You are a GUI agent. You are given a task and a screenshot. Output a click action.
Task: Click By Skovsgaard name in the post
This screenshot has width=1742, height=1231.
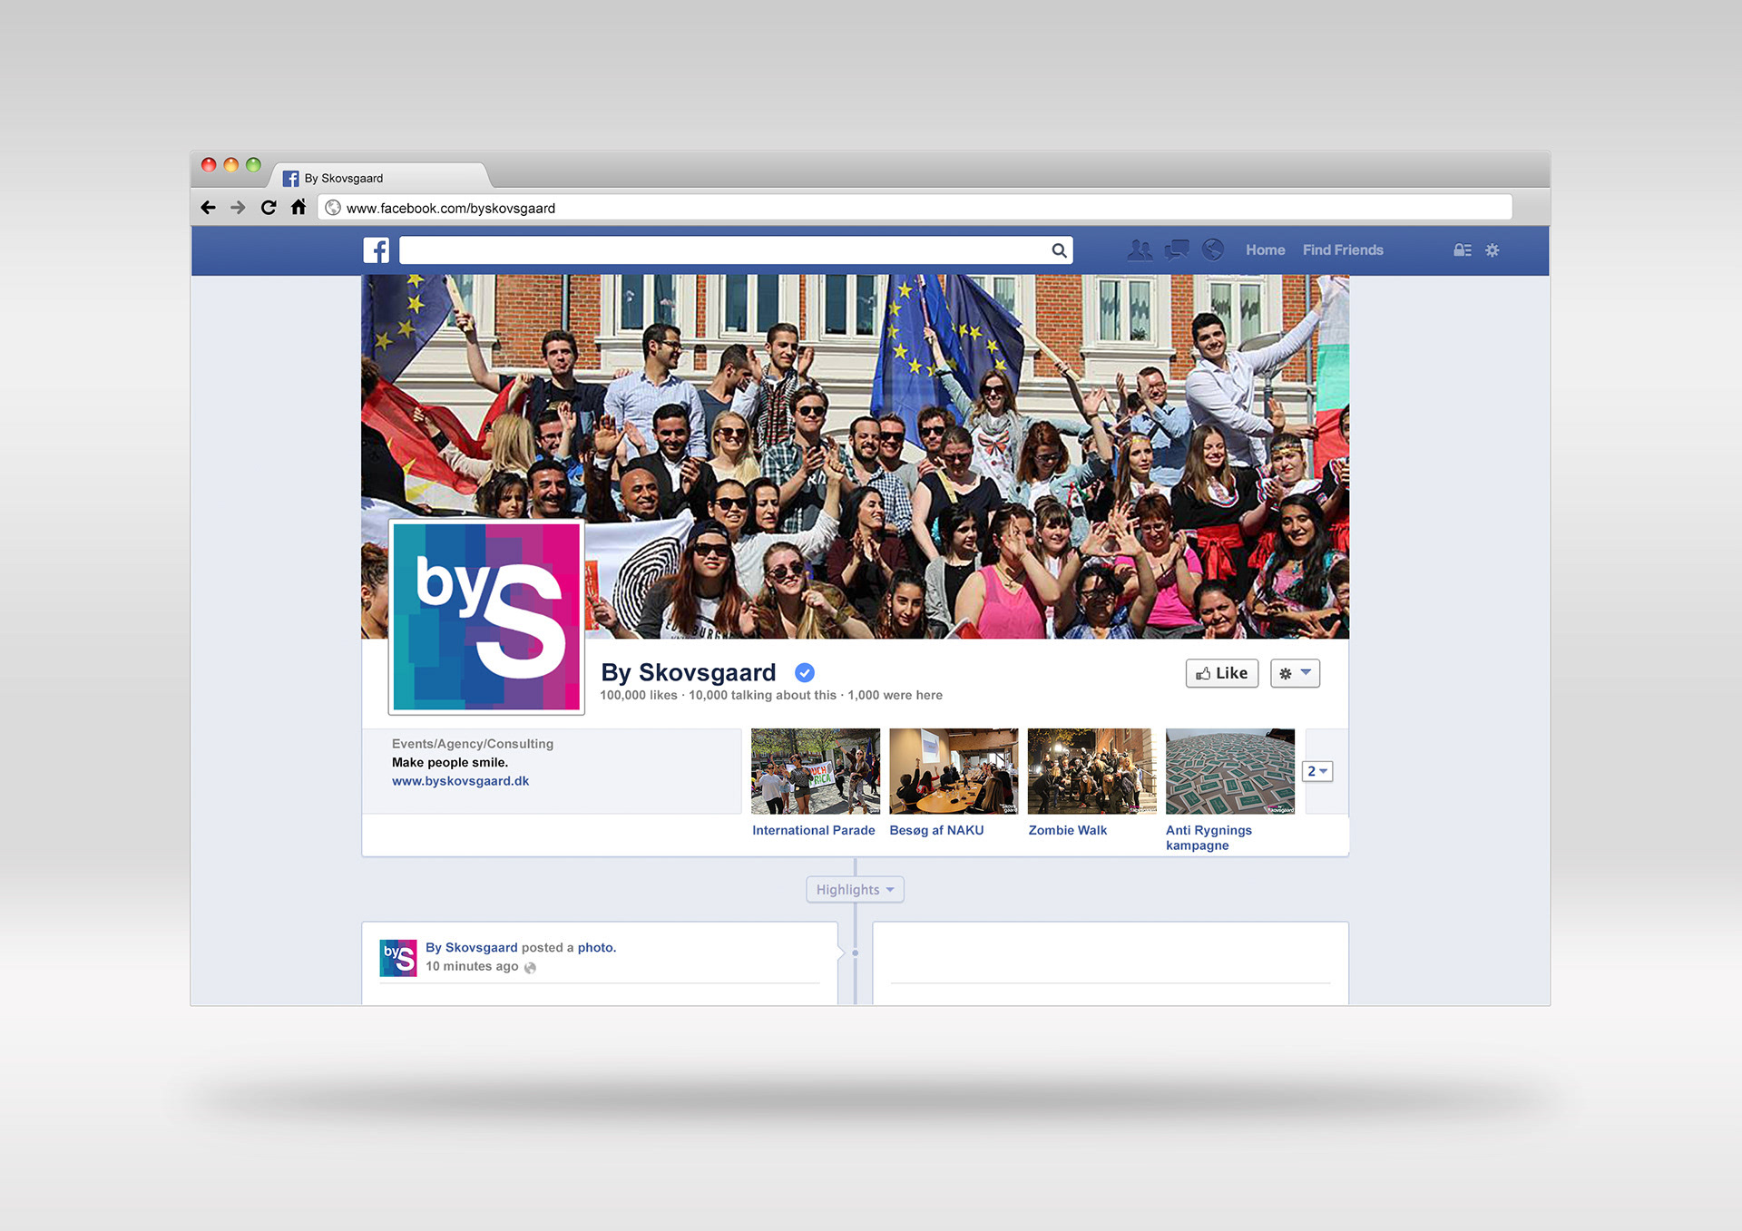coord(472,947)
